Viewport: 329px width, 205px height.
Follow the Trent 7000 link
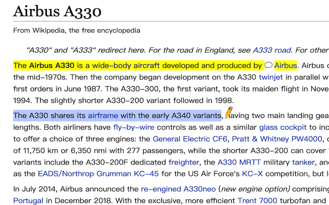(x=257, y=201)
